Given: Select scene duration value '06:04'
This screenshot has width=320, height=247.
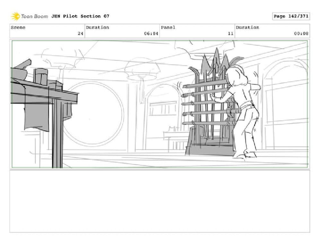Looking at the screenshot, I should click(151, 33).
